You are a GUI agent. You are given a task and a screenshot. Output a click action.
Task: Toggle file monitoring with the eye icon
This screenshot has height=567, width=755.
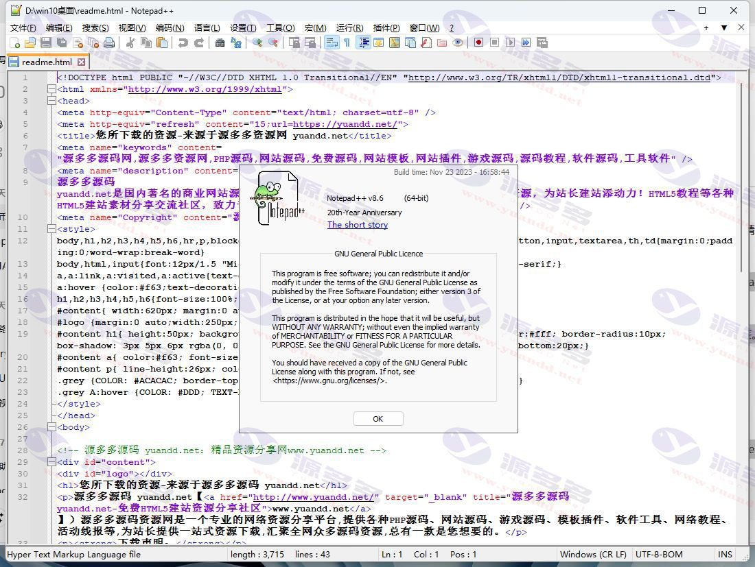458,43
